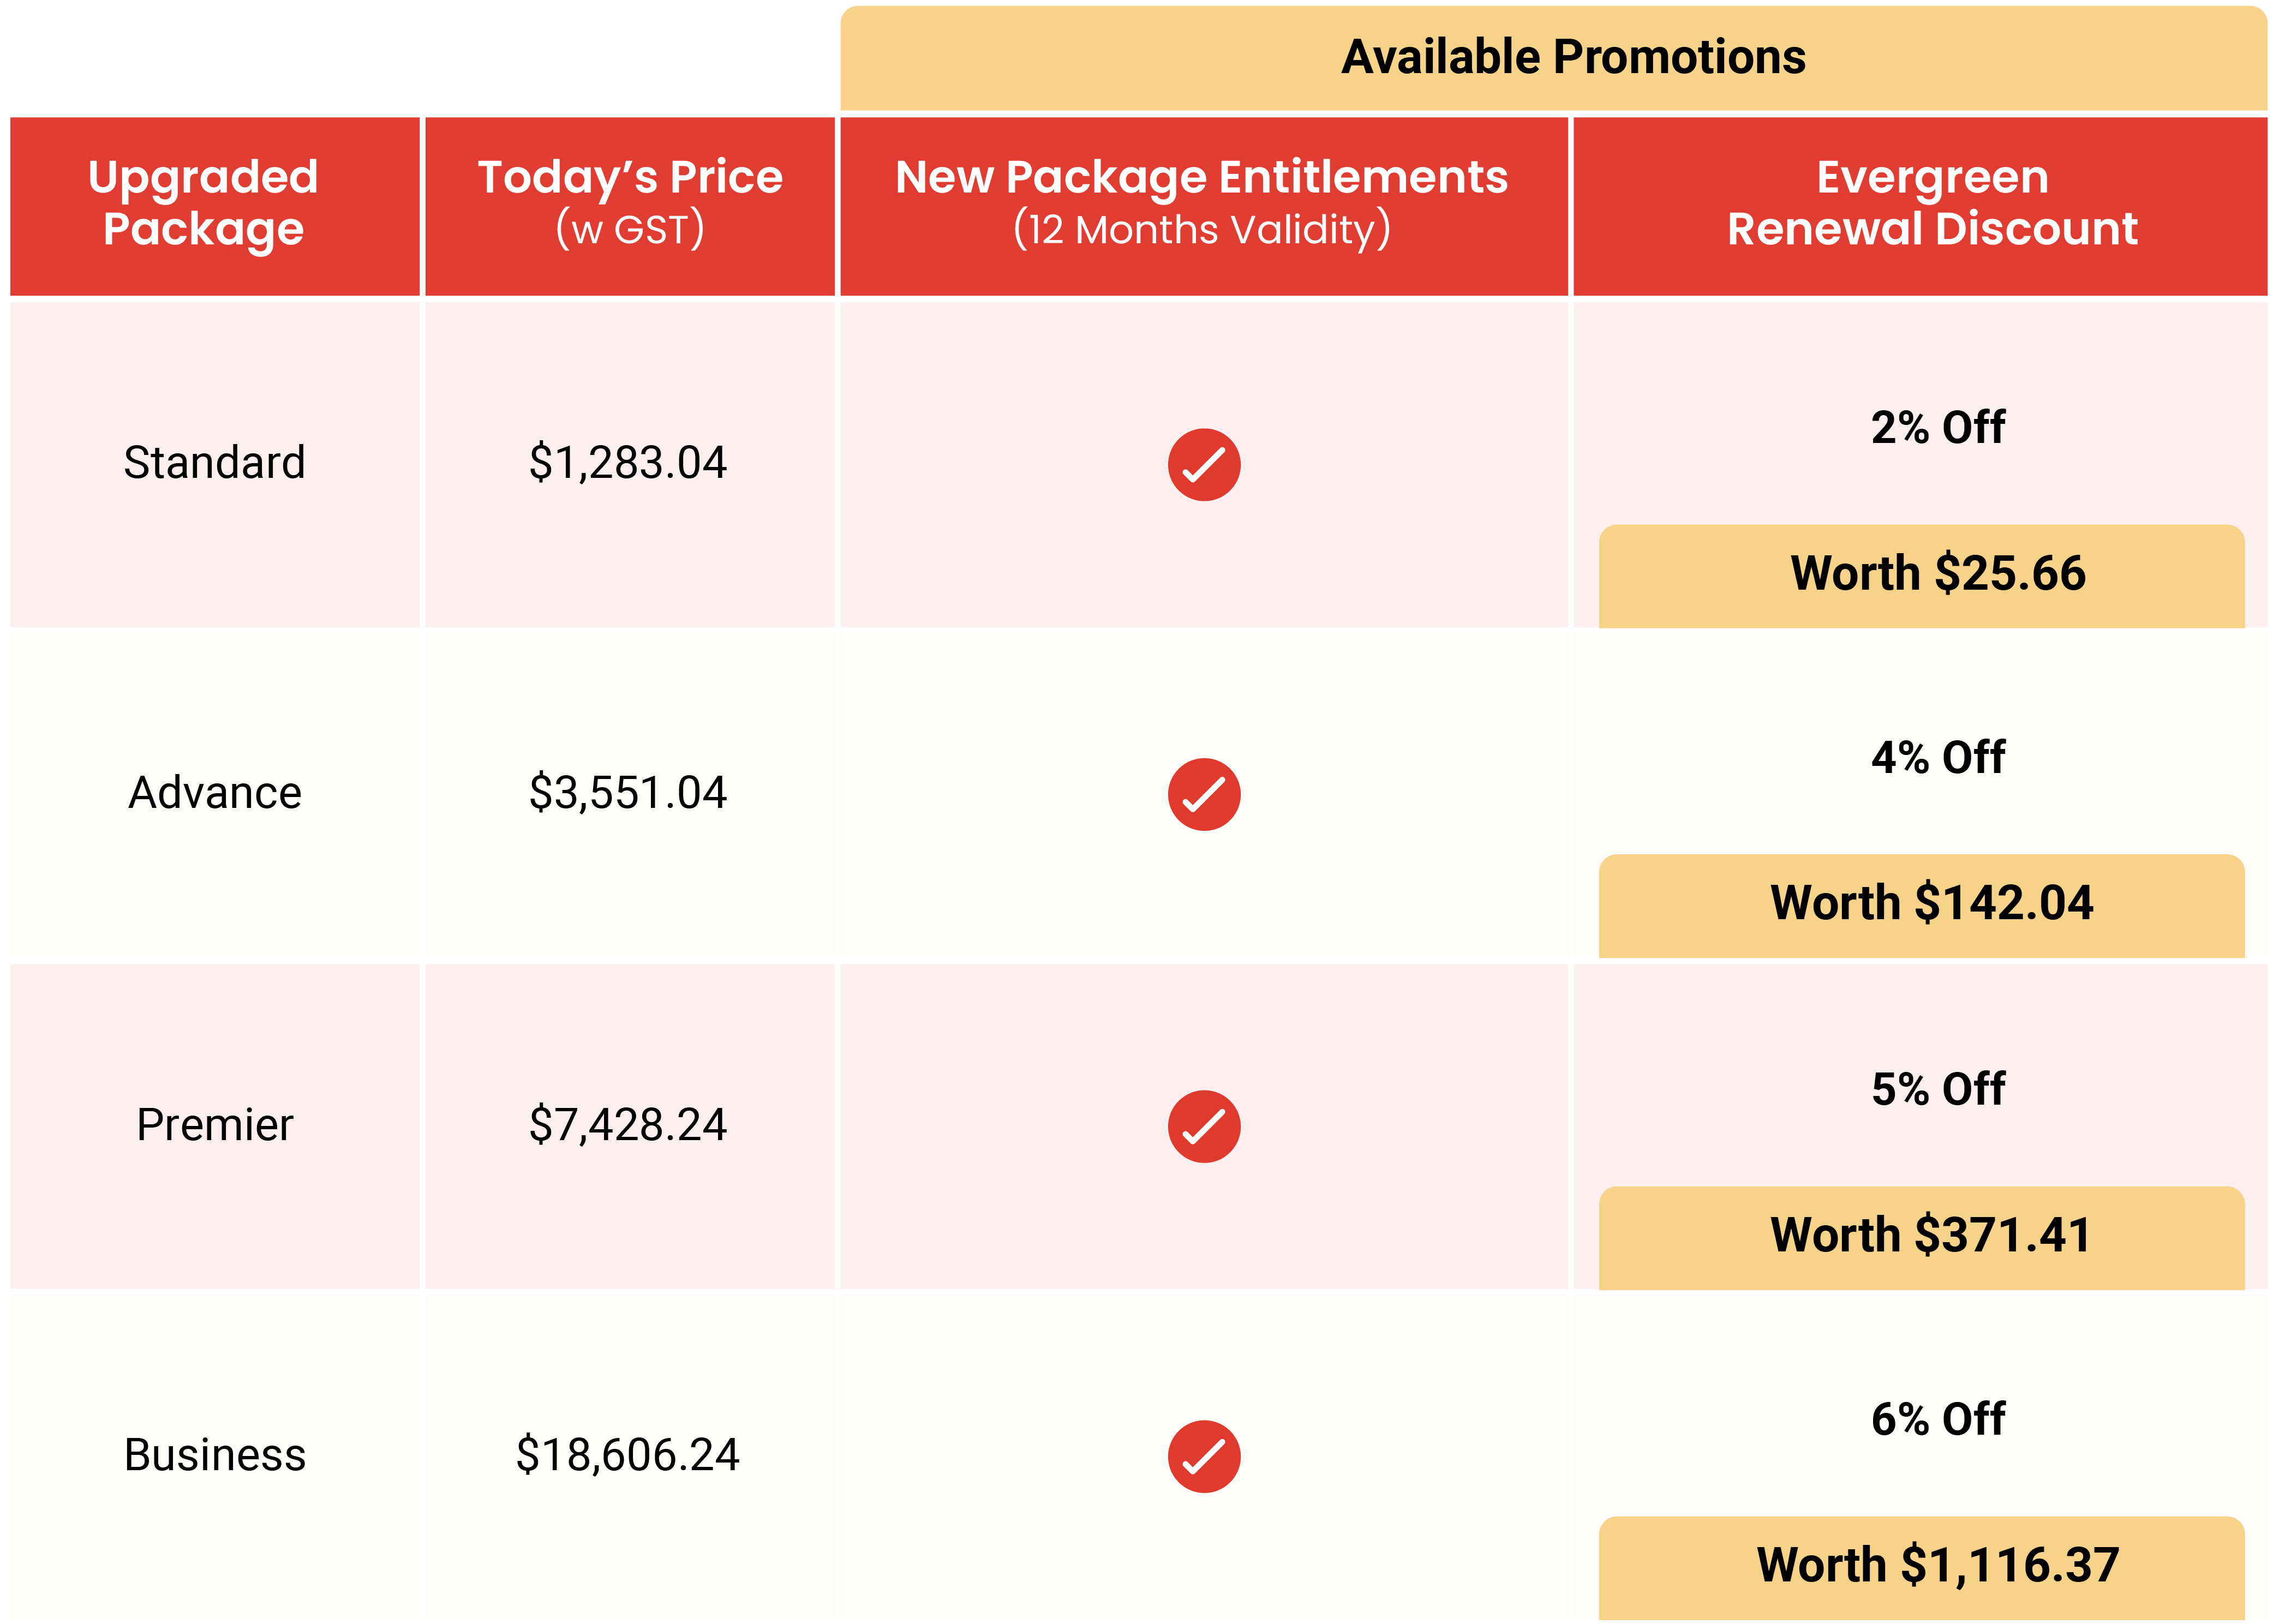Click the Worth $1,116.37 badge
2279x1624 pixels.
click(1922, 1568)
